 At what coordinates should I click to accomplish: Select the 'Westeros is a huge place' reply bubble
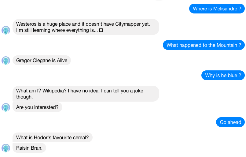[86, 27]
